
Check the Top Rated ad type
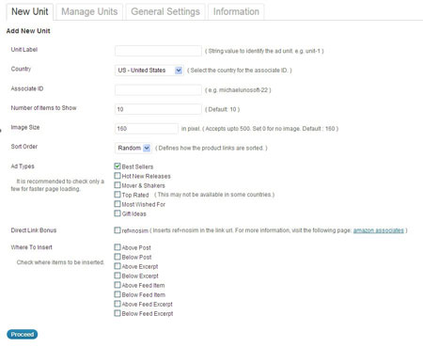point(117,195)
